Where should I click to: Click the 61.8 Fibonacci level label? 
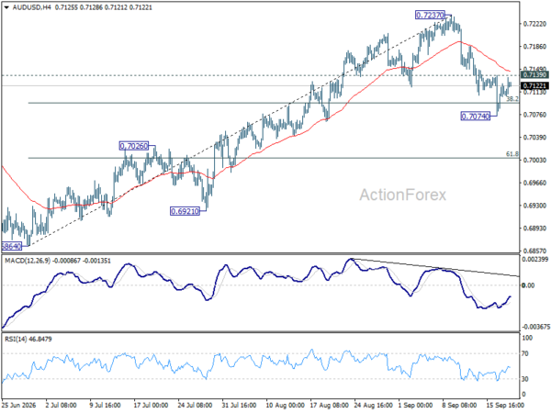(x=512, y=154)
